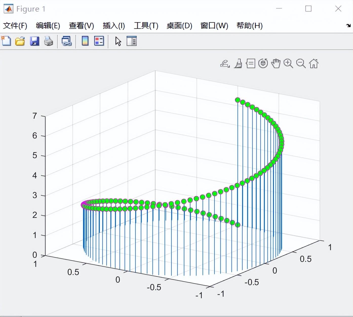The height and width of the screenshot is (317, 353).
Task: Click the vertical axis tick label "4"
Action: click(x=35, y=175)
